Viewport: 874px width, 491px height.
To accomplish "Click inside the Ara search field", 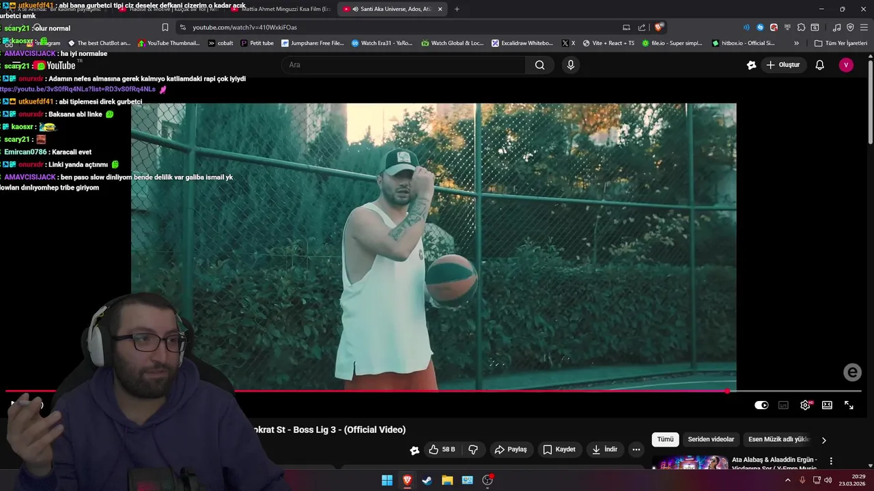I will click(x=403, y=65).
